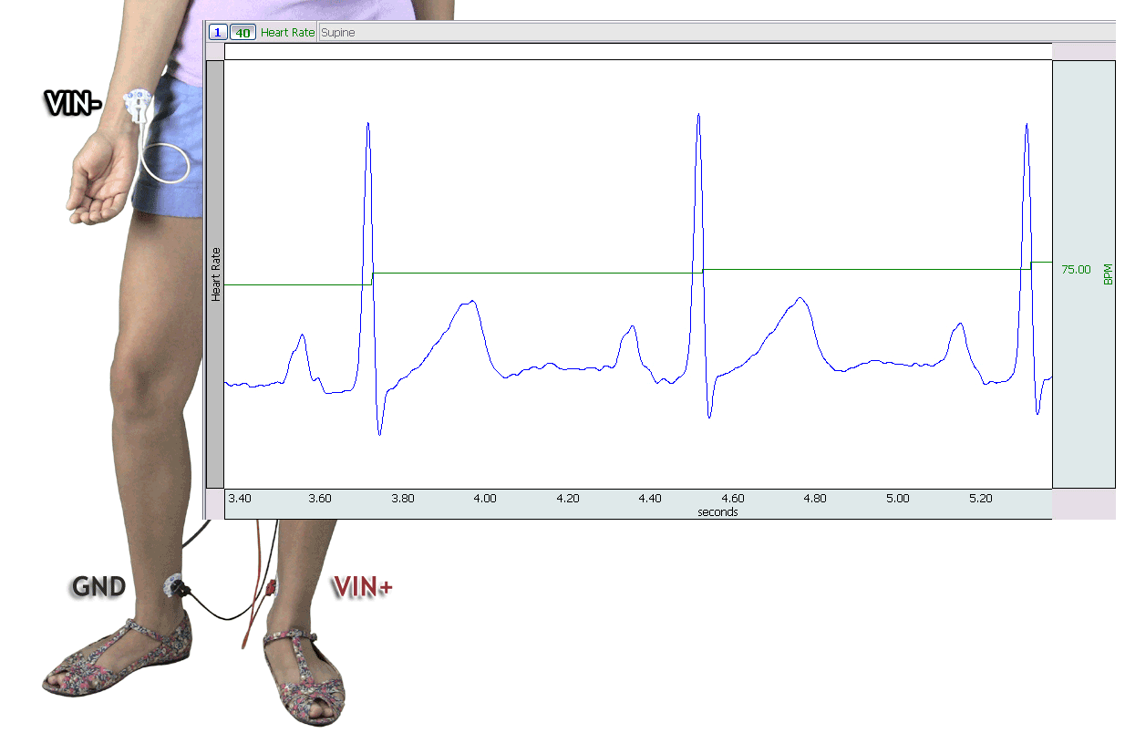
Task: Toggle the channel 1 display box
Action: coord(218,31)
